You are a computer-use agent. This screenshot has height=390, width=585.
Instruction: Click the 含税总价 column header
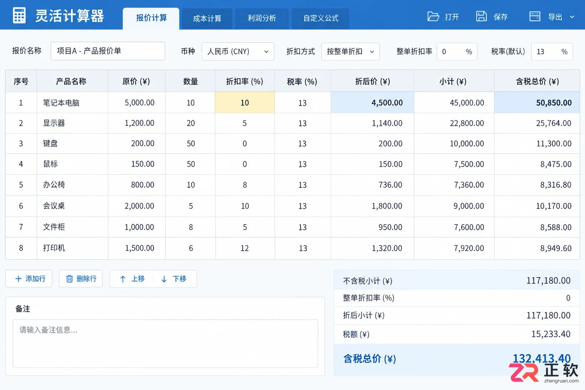537,81
